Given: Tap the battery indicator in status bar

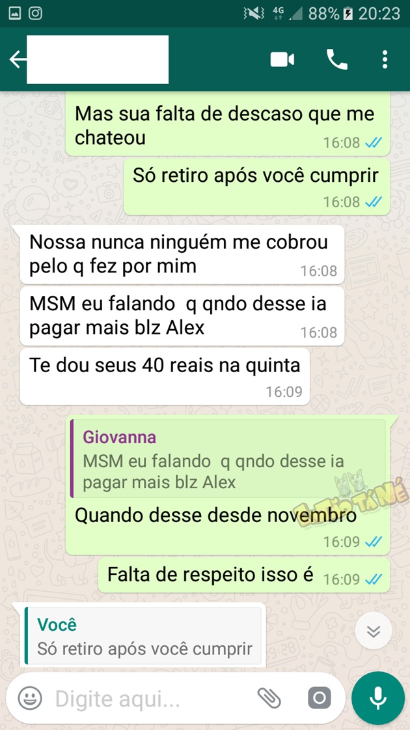Looking at the screenshot, I should pos(348,14).
